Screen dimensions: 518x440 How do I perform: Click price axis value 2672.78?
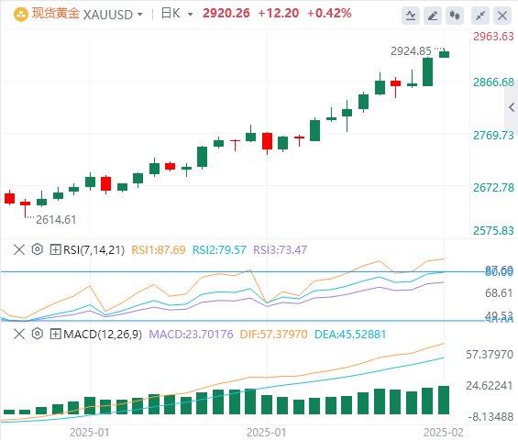pos(493,188)
